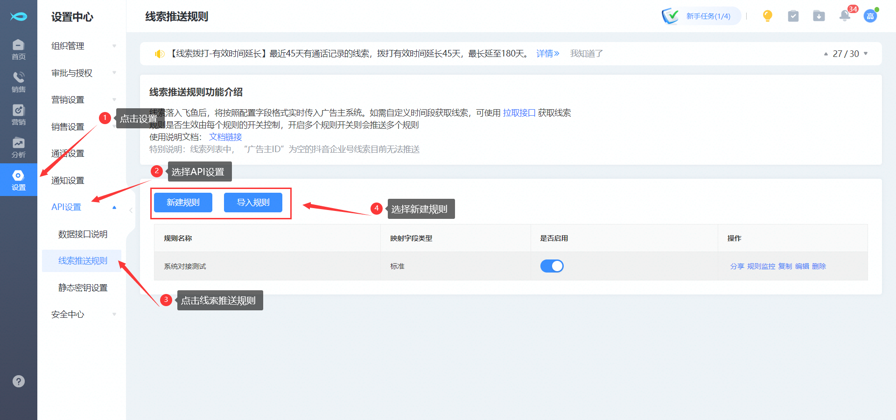
Task: Click the 规则名称 column header
Action: click(178, 238)
